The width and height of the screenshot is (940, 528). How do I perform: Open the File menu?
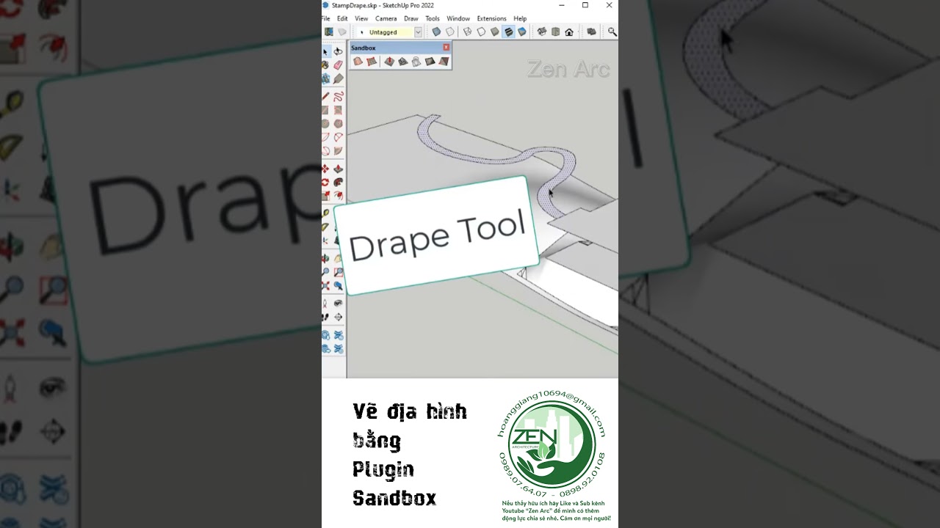(325, 18)
